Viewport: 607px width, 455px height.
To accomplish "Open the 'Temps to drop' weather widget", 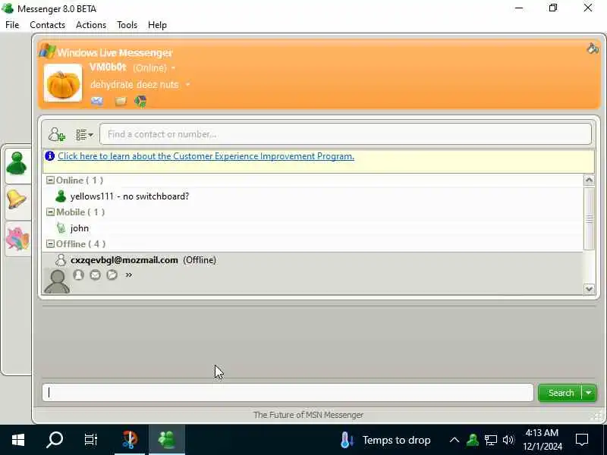I will [x=385, y=440].
